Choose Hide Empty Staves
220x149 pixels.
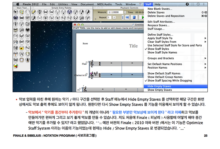pos(176,86)
